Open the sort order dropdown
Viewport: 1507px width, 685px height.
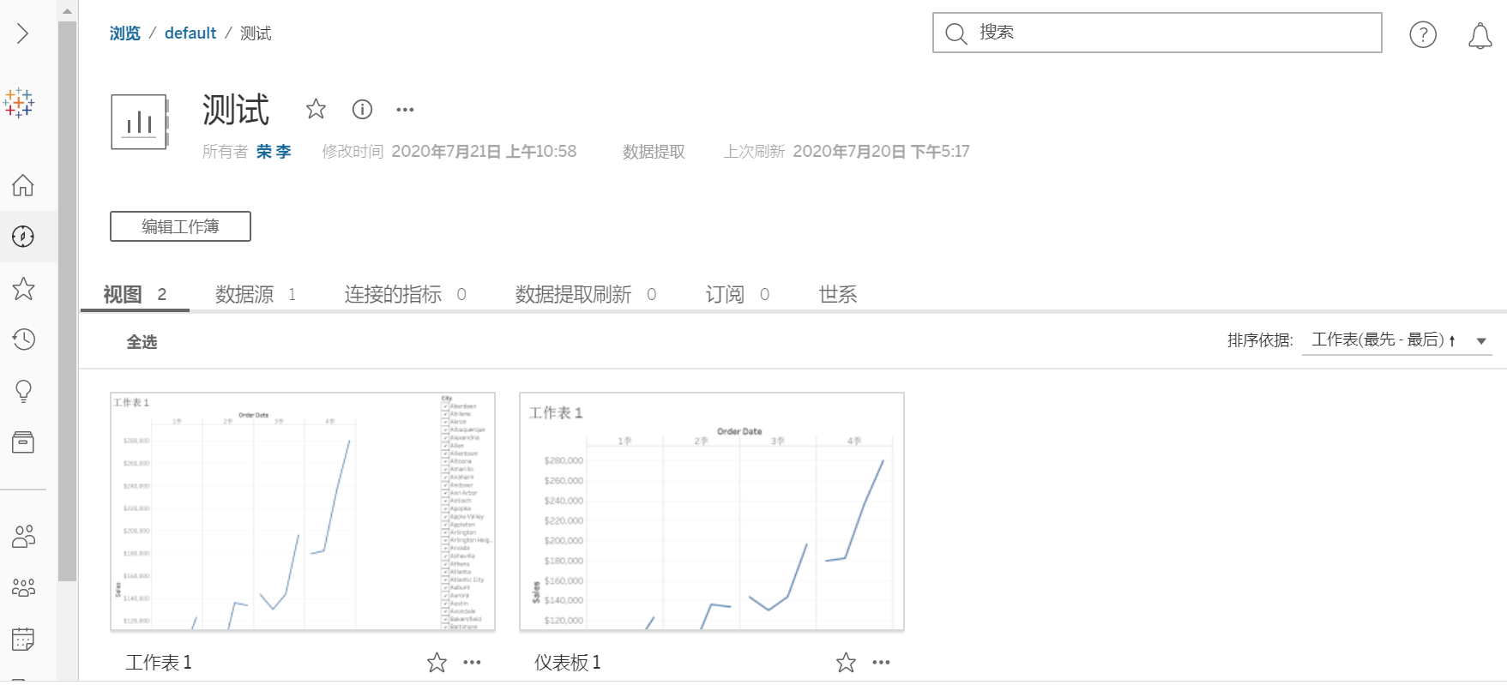(1397, 340)
